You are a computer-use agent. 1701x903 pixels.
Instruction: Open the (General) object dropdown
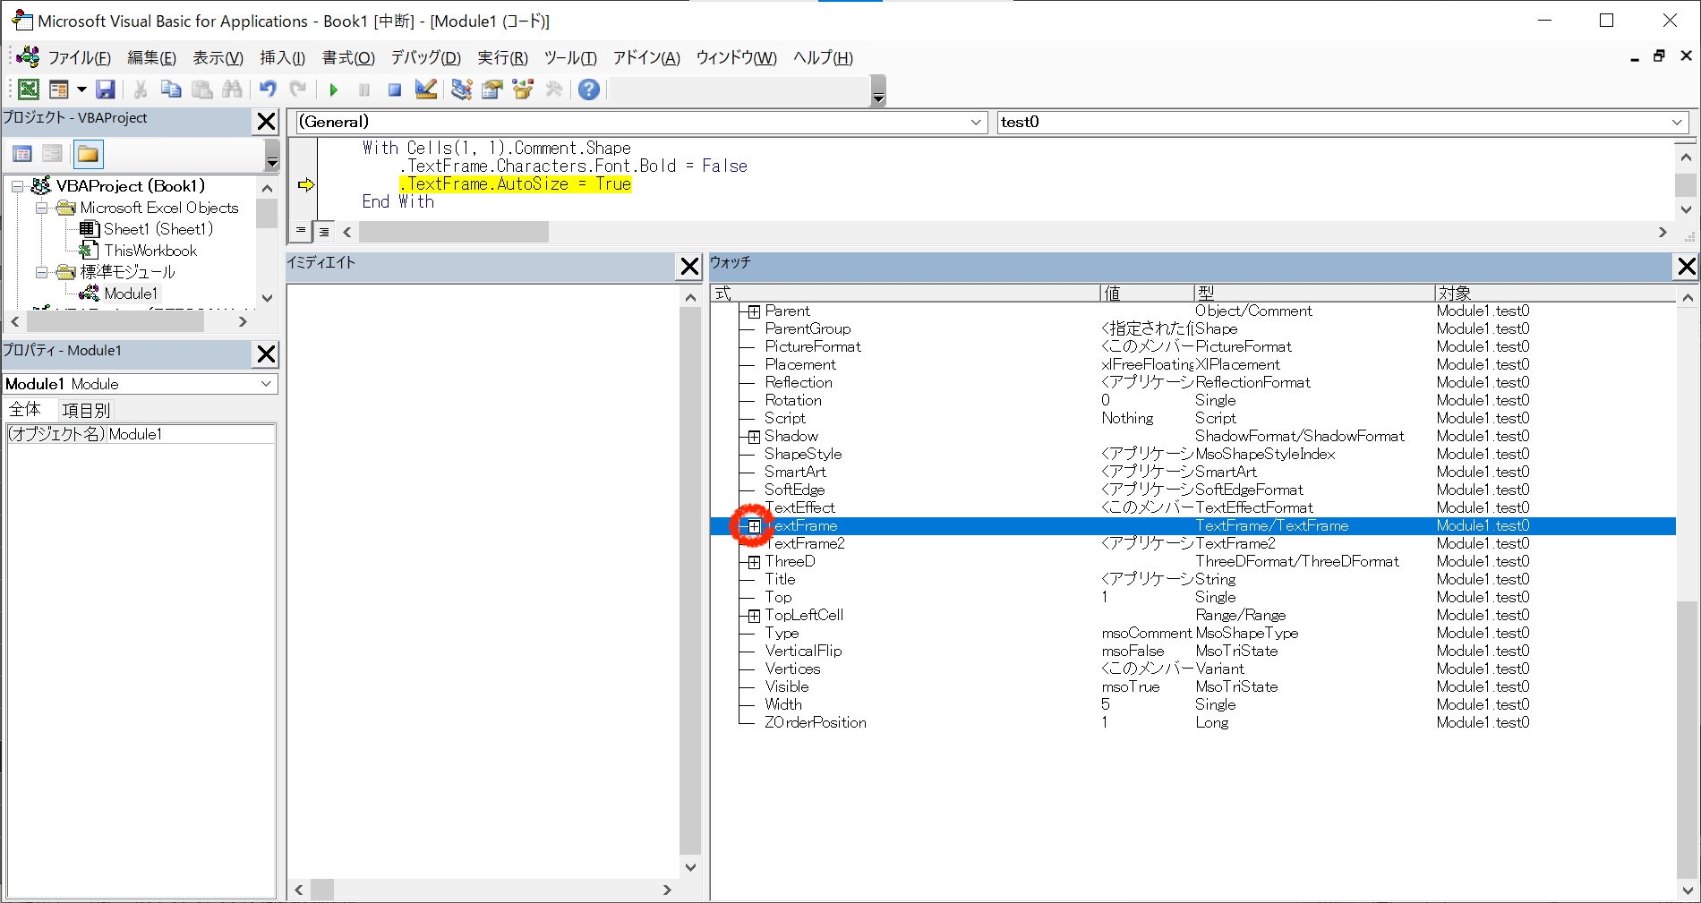coord(976,122)
